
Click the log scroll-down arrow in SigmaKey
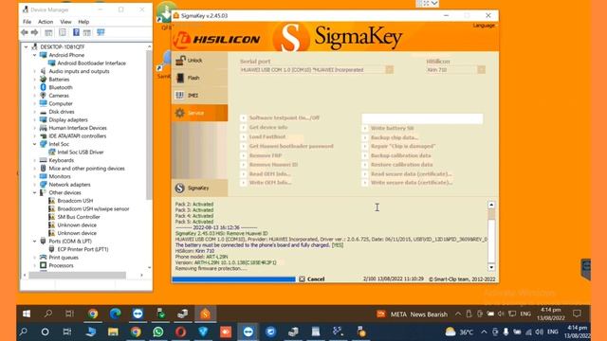pos(491,267)
